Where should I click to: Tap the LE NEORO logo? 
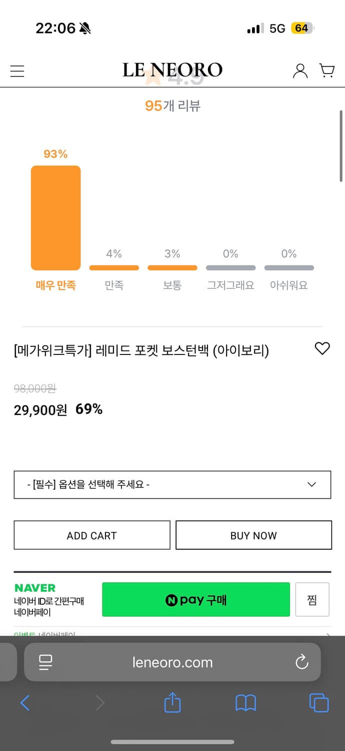click(172, 70)
